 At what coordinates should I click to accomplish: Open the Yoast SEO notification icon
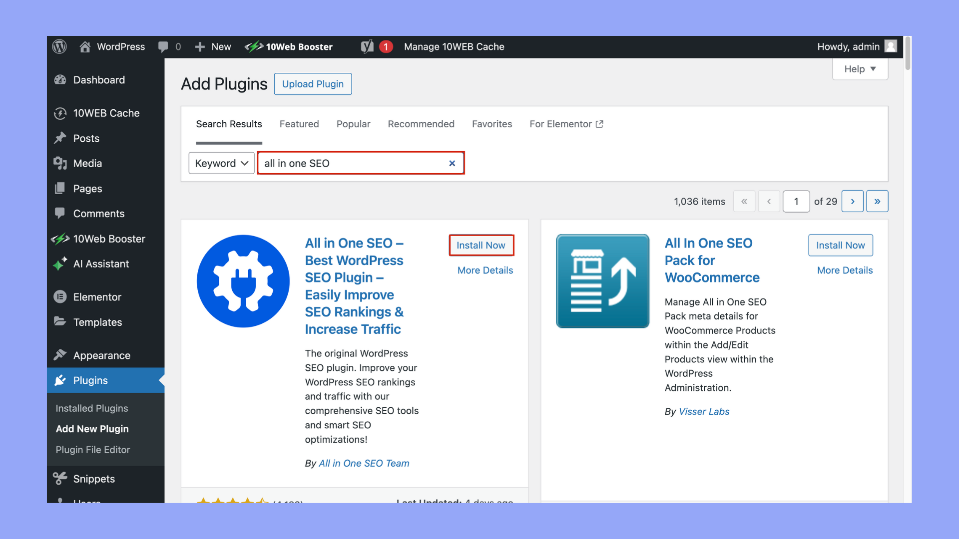(367, 46)
